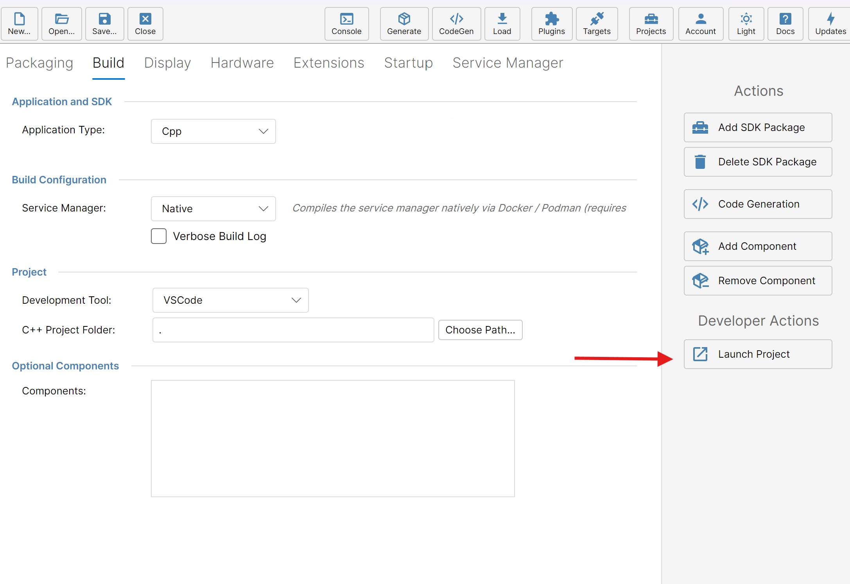Run Code Generation from Actions panel
The height and width of the screenshot is (584, 850).
pyautogui.click(x=758, y=204)
